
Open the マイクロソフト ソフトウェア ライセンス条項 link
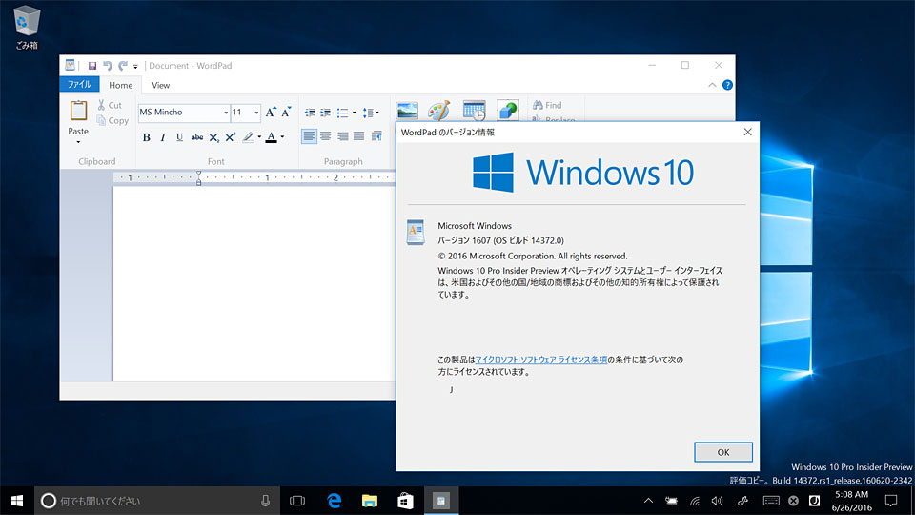point(541,360)
